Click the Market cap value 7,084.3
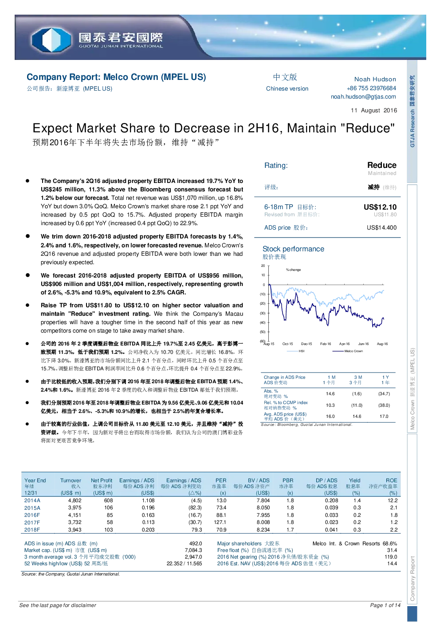Screen dimensions: 440x623 193,550
